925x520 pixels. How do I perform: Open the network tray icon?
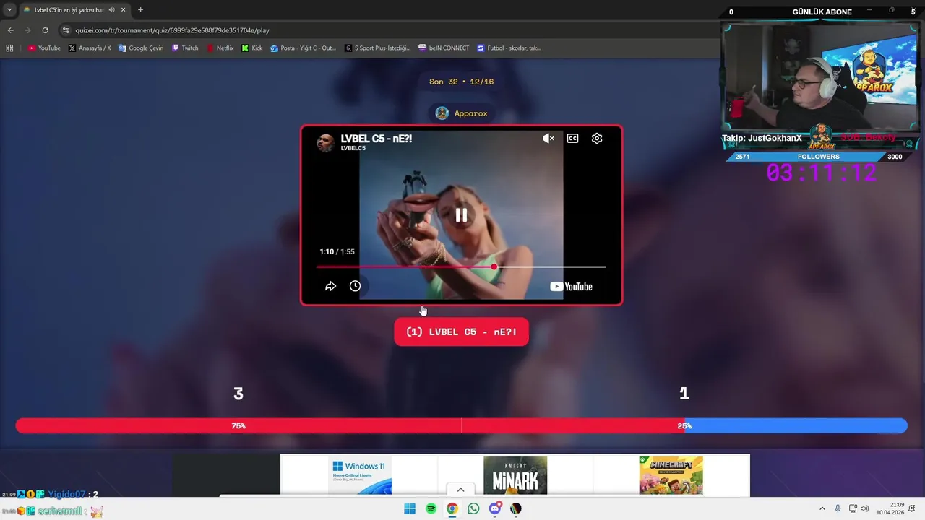(853, 508)
